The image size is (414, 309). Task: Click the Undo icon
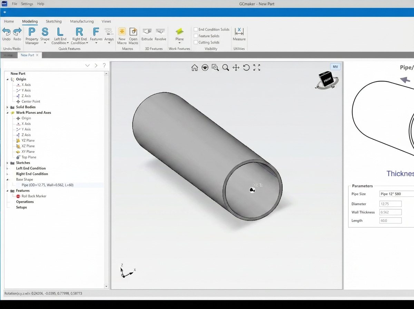(6, 32)
